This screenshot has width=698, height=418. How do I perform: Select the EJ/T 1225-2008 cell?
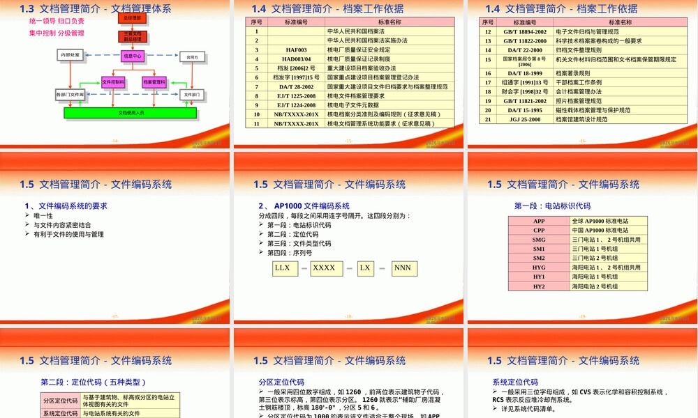pyautogui.click(x=296, y=96)
